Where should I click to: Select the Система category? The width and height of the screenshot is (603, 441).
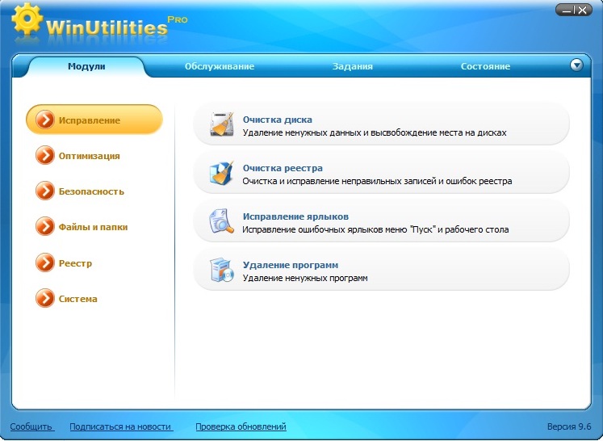tap(77, 299)
